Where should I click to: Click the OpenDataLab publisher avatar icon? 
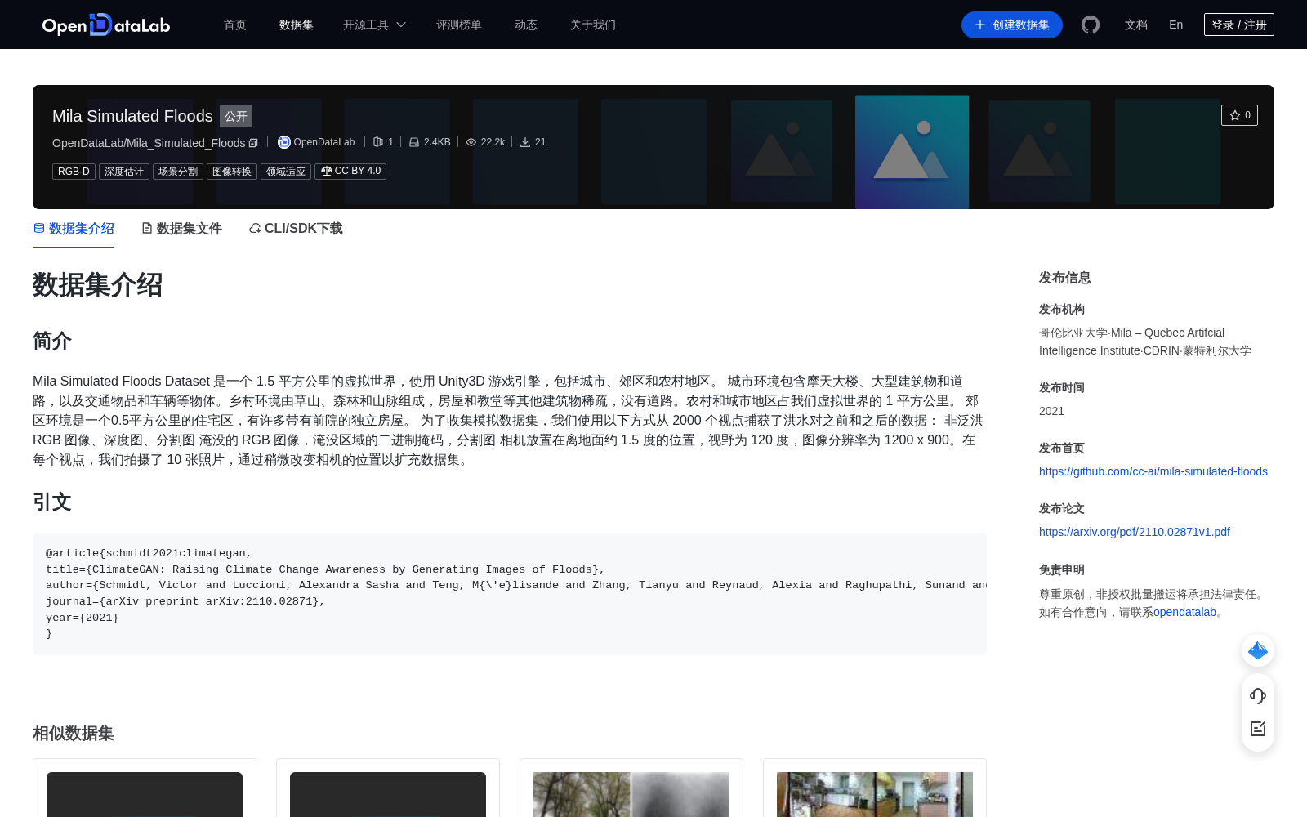click(284, 142)
